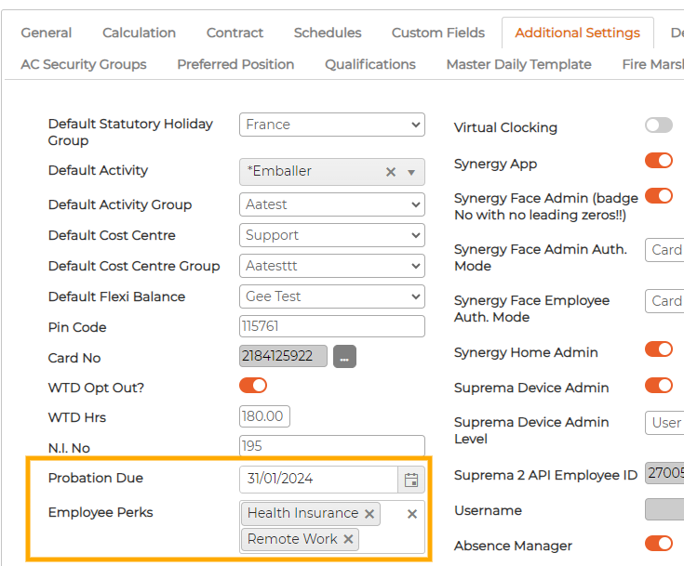Viewport: 684px width, 566px height.
Task: Switch to the Calculation tab
Action: click(139, 33)
